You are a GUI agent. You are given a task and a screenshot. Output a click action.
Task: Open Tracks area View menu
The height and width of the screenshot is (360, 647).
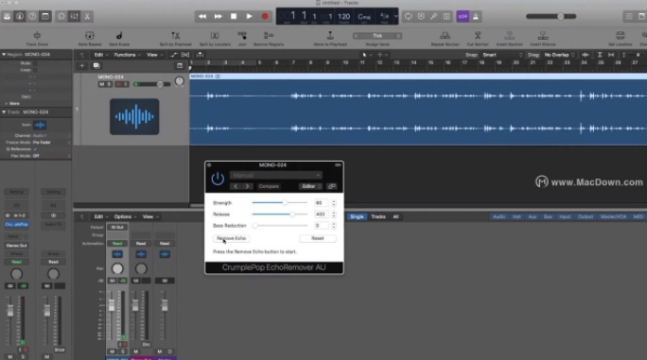(x=154, y=55)
